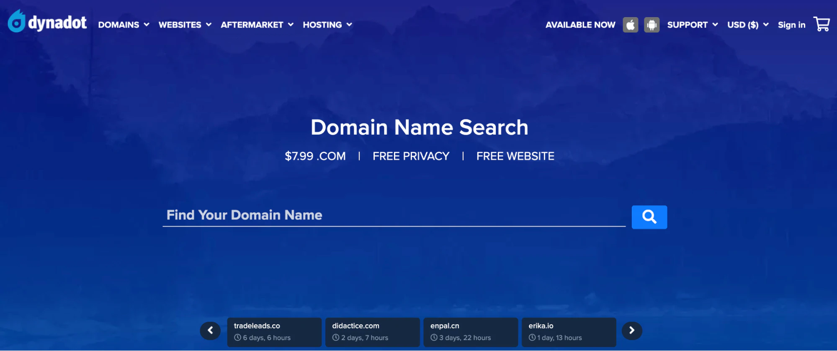The height and width of the screenshot is (351, 837).
Task: Expand the Domains menu
Action: click(x=124, y=25)
